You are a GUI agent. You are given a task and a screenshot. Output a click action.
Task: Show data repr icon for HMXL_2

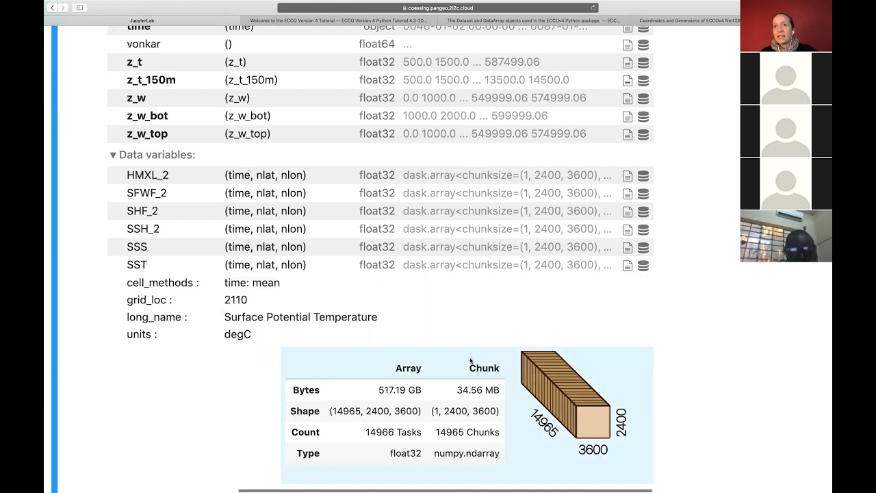(643, 176)
